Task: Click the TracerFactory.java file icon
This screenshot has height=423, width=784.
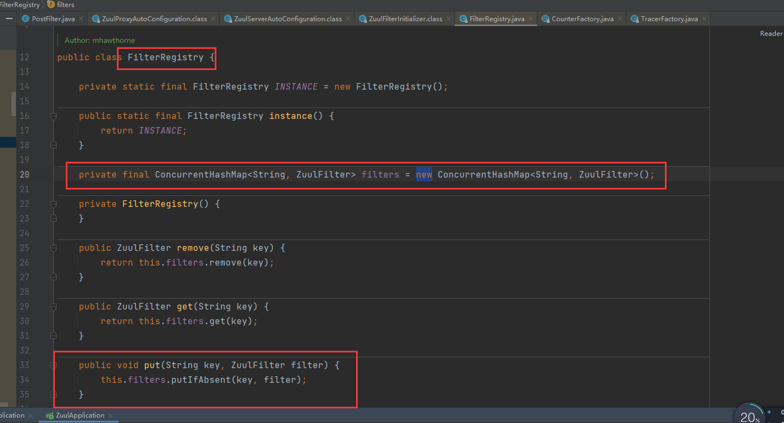Action: click(x=634, y=18)
